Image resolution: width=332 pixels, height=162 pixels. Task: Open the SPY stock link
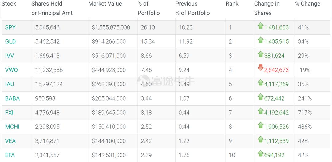(10, 27)
